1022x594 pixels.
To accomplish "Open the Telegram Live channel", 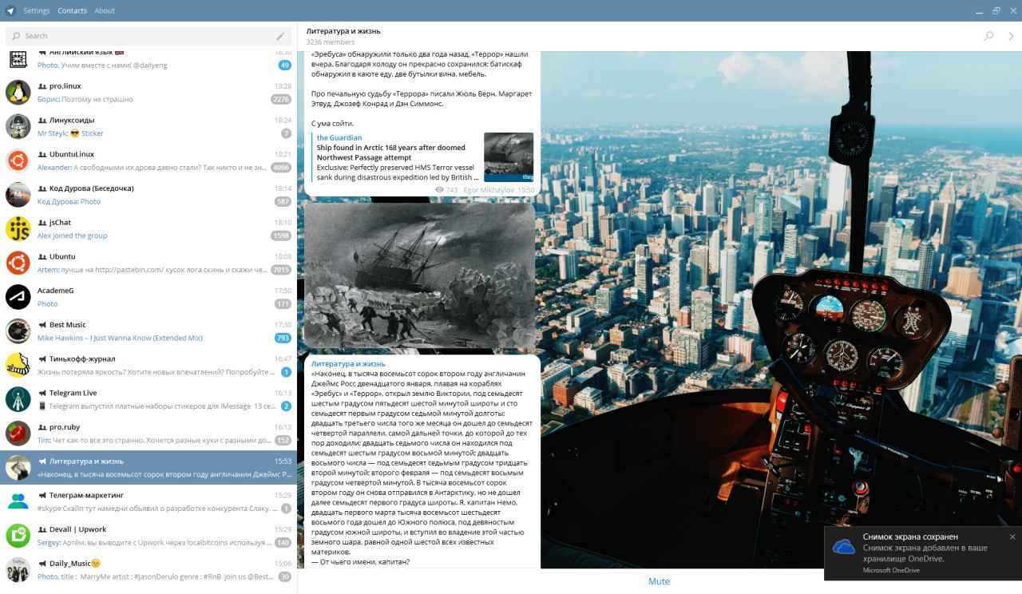I will (x=149, y=399).
